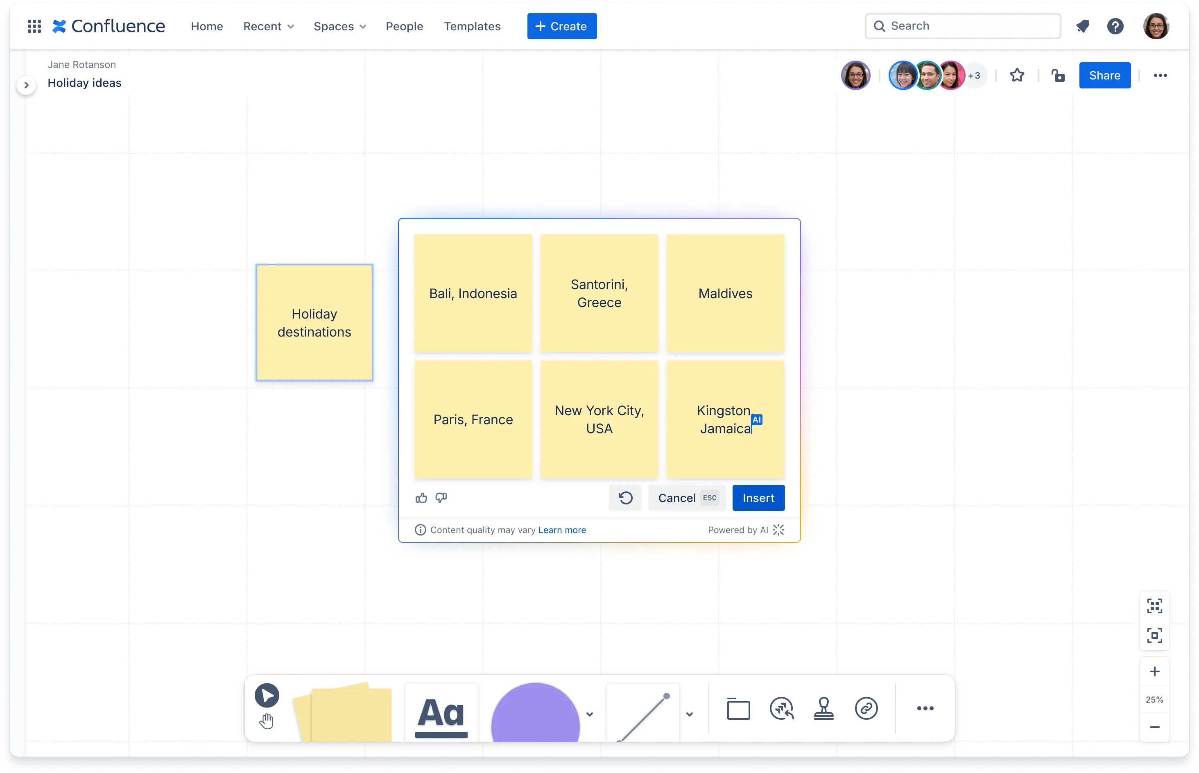Cancel the AI suggestions panel
Screen dimensions: 1199x773
[x=687, y=498]
